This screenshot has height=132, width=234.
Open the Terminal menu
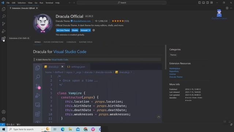(x=49, y=3)
